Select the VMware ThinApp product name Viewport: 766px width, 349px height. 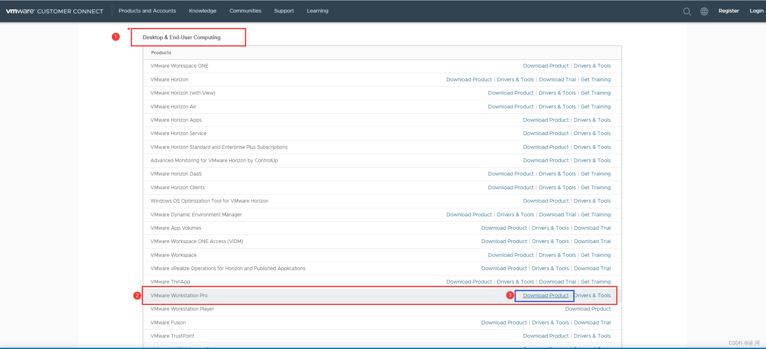click(170, 282)
